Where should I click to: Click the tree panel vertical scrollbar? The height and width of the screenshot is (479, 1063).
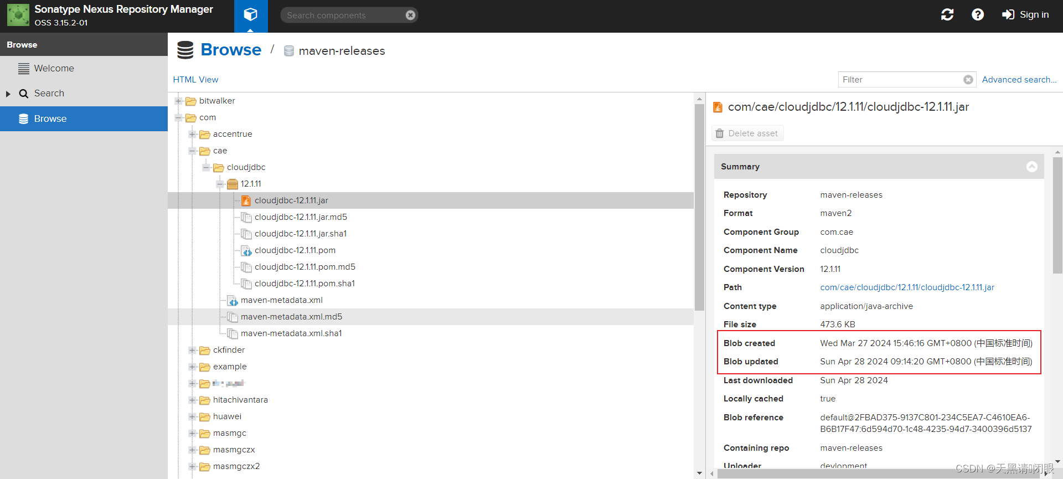[700, 207]
